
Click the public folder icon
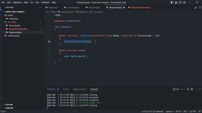coord(5,15)
